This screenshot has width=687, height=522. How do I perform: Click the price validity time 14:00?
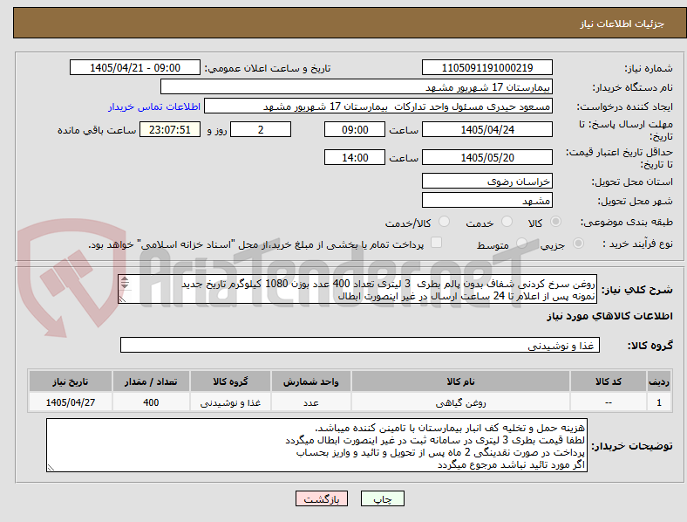click(355, 157)
